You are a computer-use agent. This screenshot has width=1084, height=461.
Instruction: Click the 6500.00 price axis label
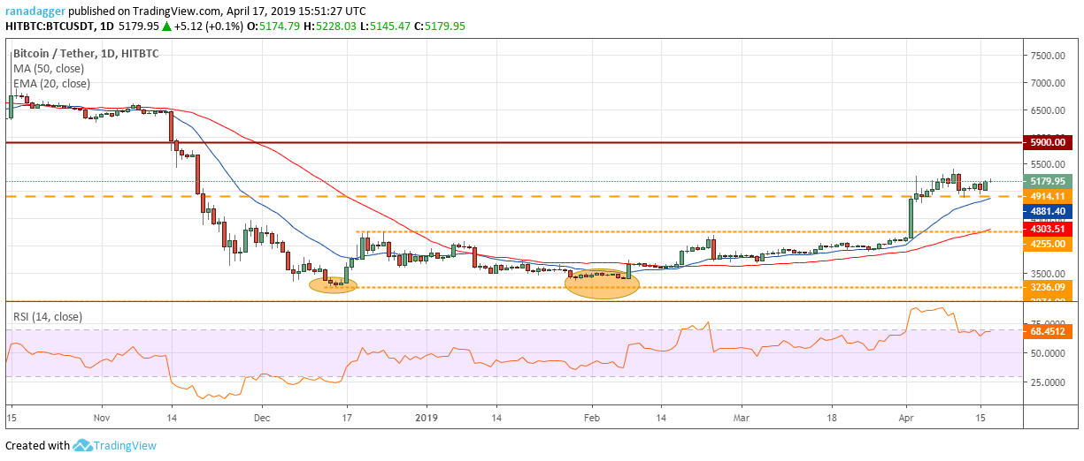click(1047, 110)
